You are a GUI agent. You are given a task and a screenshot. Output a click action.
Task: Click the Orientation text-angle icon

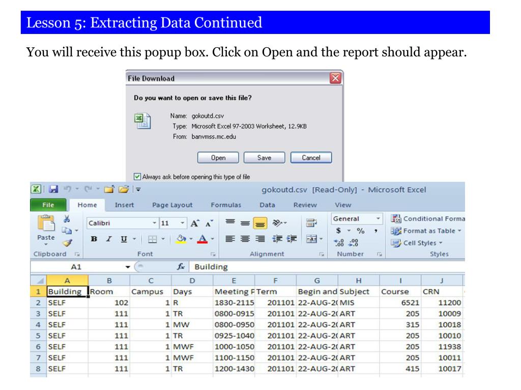pyautogui.click(x=277, y=223)
